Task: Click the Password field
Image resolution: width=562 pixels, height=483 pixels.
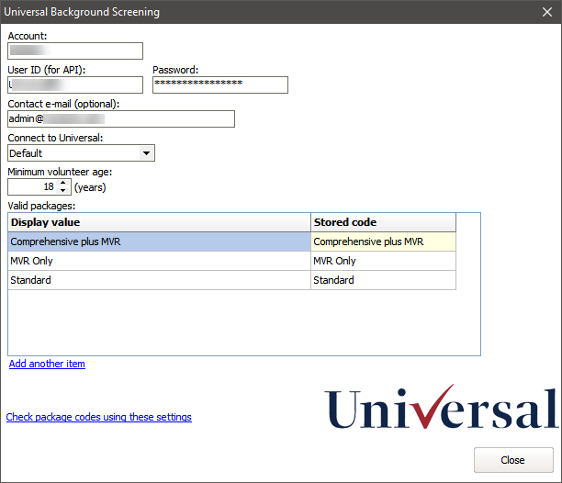Action: [x=220, y=84]
